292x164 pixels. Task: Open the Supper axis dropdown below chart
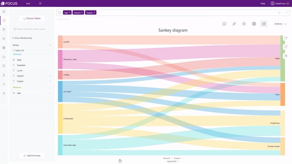[178, 158]
